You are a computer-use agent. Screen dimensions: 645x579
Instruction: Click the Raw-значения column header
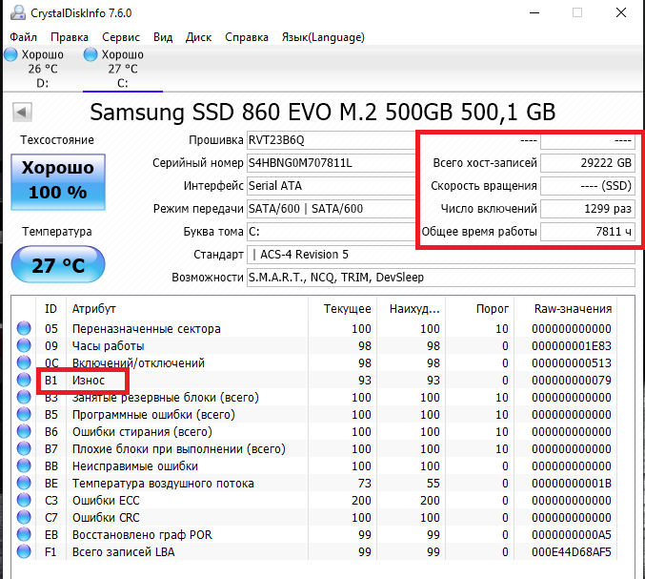click(566, 309)
